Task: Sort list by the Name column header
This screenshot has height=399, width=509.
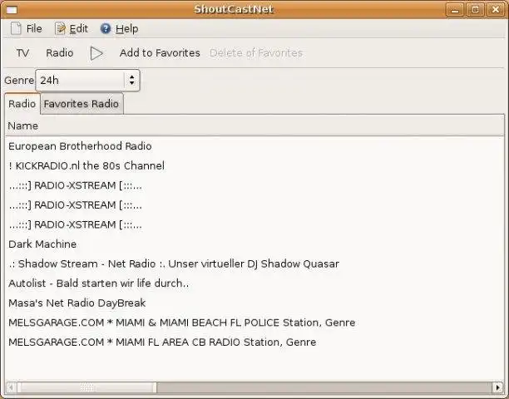Action: (x=254, y=126)
